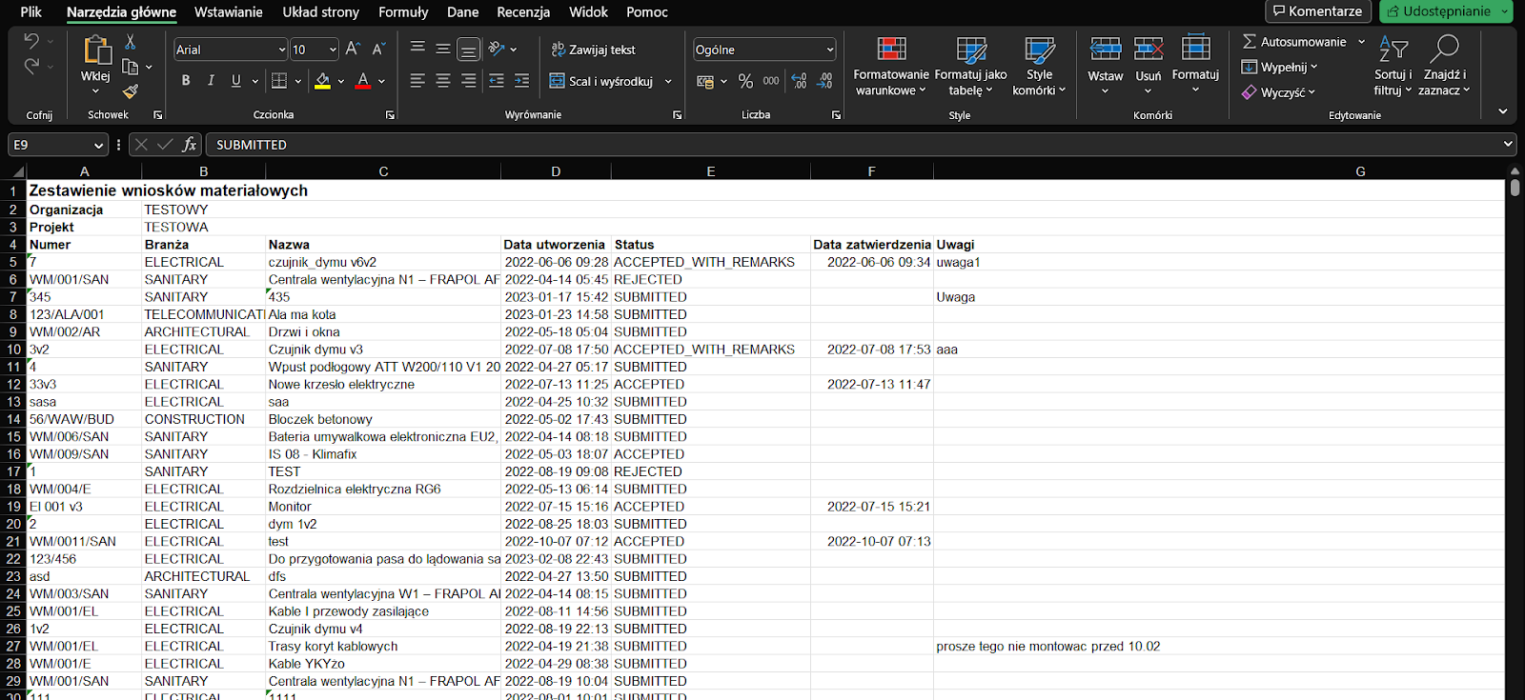The image size is (1525, 700).
Task: Select the column E header
Action: point(711,171)
